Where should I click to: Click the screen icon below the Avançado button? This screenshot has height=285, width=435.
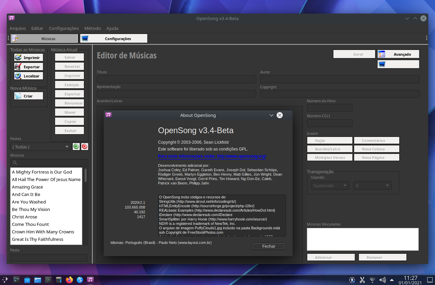pyautogui.click(x=382, y=64)
